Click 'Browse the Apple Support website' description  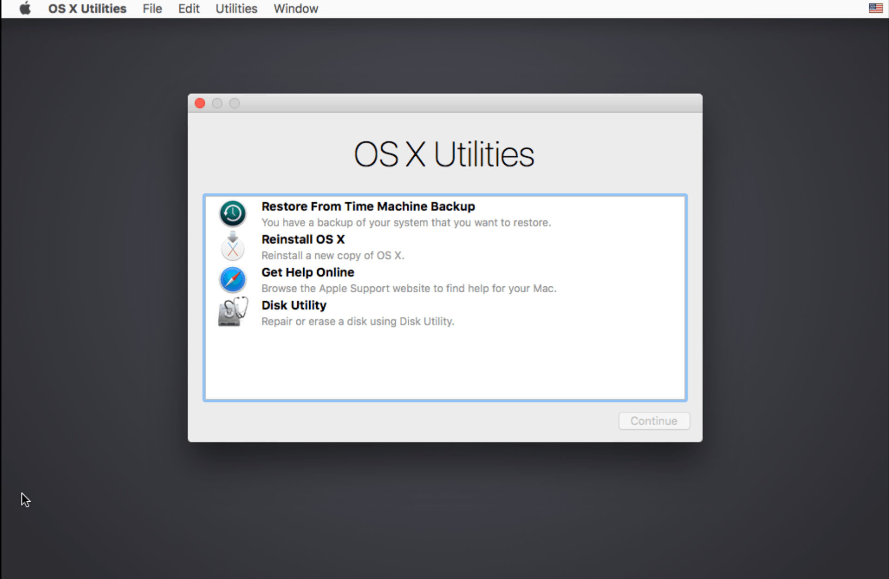[409, 288]
